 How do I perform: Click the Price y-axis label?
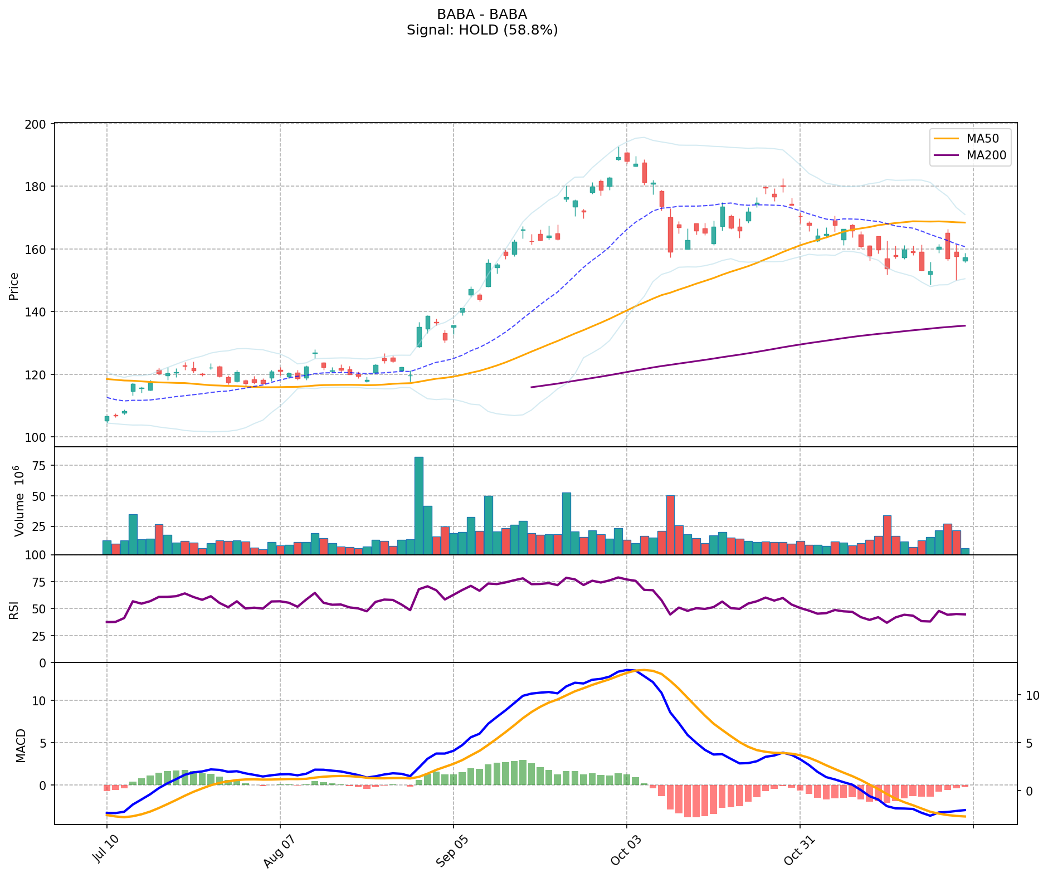tap(14, 286)
